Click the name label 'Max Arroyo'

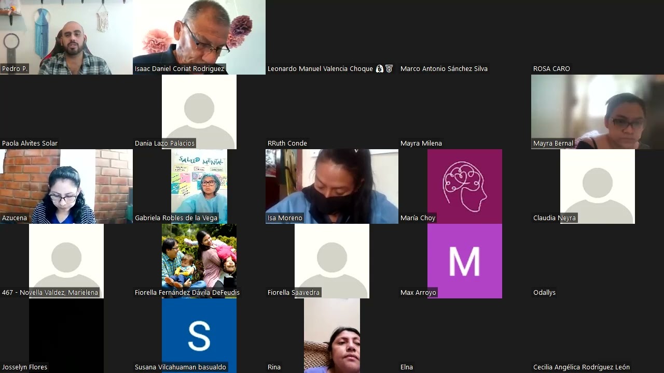click(418, 292)
